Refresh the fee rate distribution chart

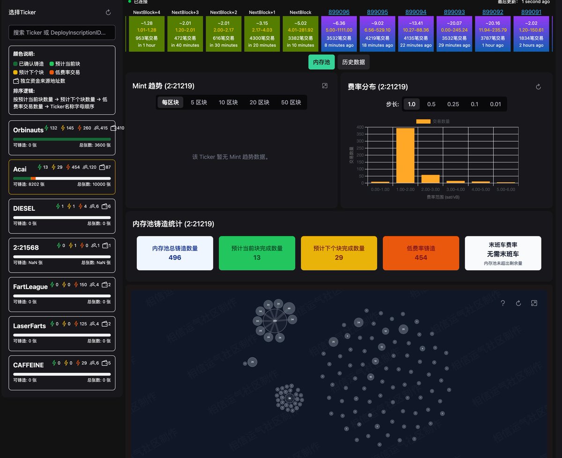pyautogui.click(x=538, y=87)
